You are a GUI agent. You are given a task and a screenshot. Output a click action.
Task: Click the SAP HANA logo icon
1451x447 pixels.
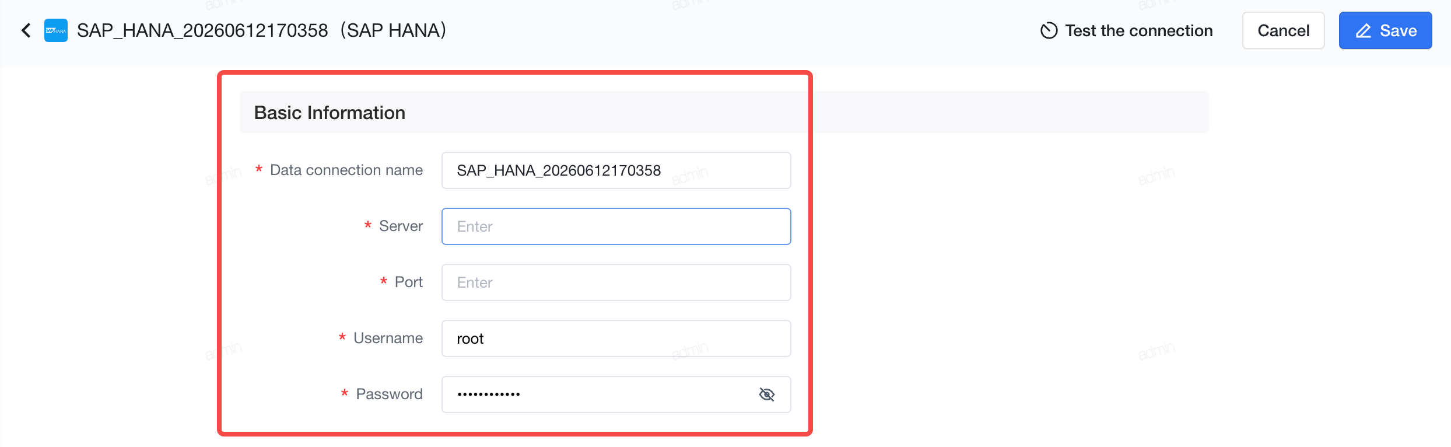click(56, 30)
